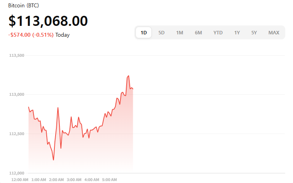This screenshot has width=293, height=183.
Task: Select the YTD time range
Action: click(218, 33)
